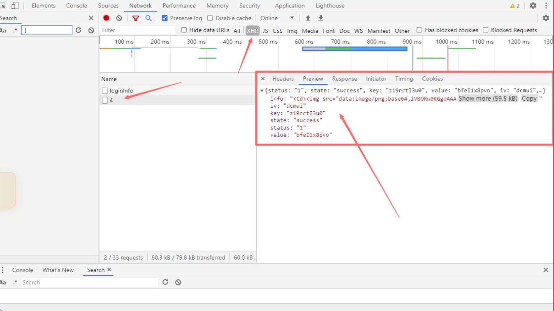The image size is (554, 311).
Task: Open What's New drawer tab
Action: point(58,270)
